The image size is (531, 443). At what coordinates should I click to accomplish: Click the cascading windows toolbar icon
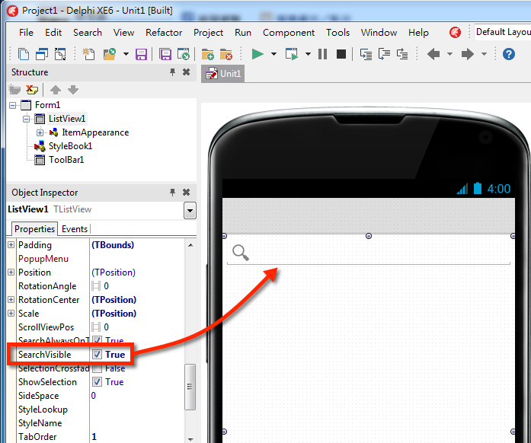(x=42, y=54)
